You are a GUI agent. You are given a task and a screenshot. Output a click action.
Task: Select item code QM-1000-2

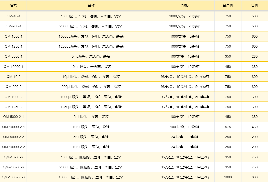pos(14,97)
